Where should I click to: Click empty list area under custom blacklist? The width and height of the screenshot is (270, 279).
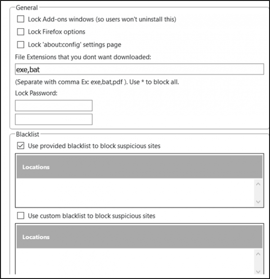[135, 261]
